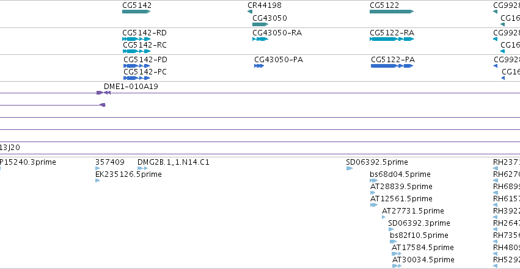The height and width of the screenshot is (269, 520).
Task: Click the CG5122 gene label
Action: point(384,5)
